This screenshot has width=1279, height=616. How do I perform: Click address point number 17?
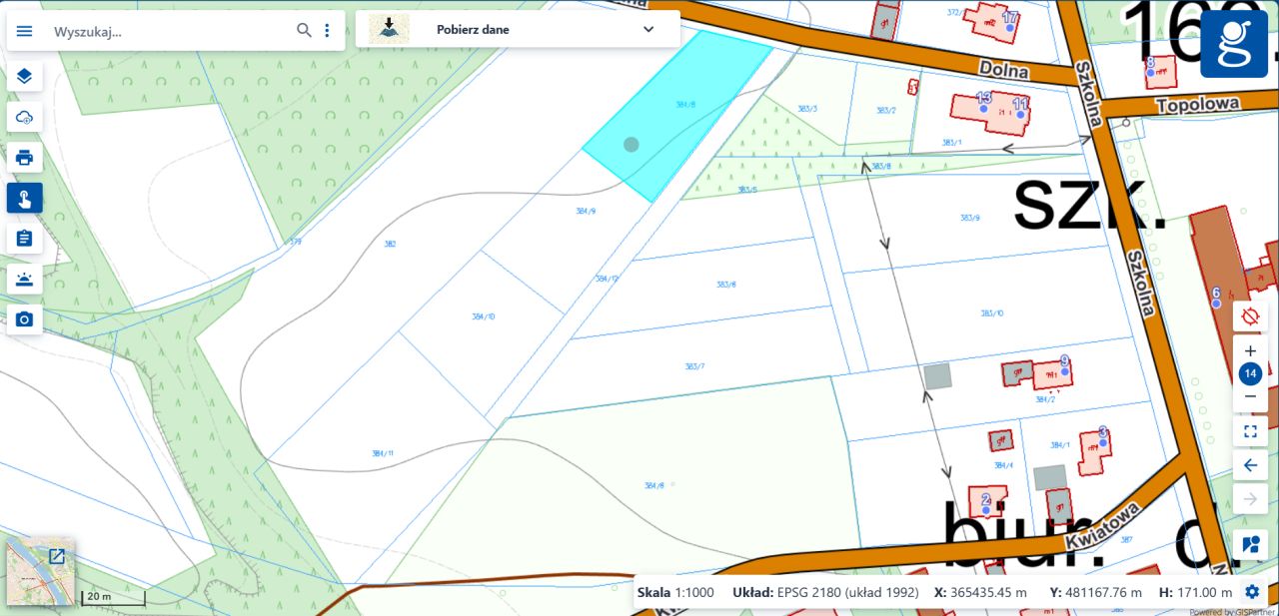point(1010,18)
